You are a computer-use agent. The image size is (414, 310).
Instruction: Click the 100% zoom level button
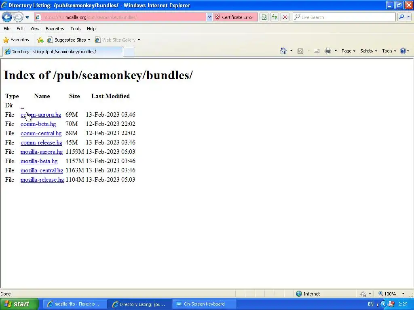point(387,294)
